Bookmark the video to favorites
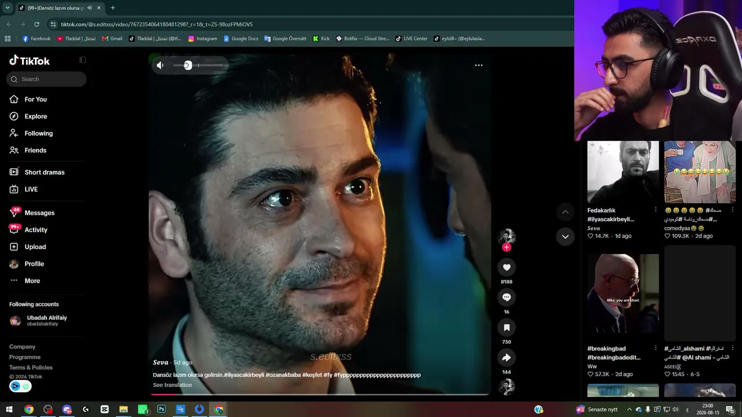 (507, 327)
